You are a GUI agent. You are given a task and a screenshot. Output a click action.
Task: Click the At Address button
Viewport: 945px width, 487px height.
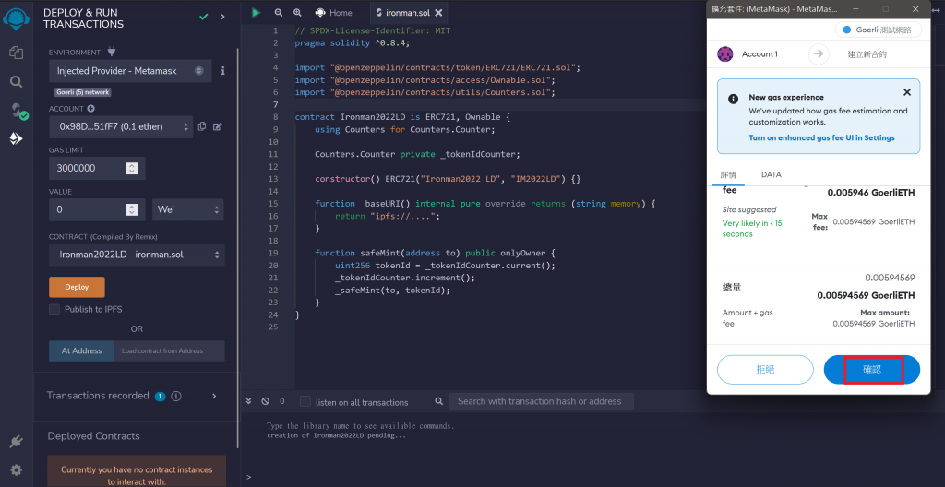pyautogui.click(x=81, y=350)
